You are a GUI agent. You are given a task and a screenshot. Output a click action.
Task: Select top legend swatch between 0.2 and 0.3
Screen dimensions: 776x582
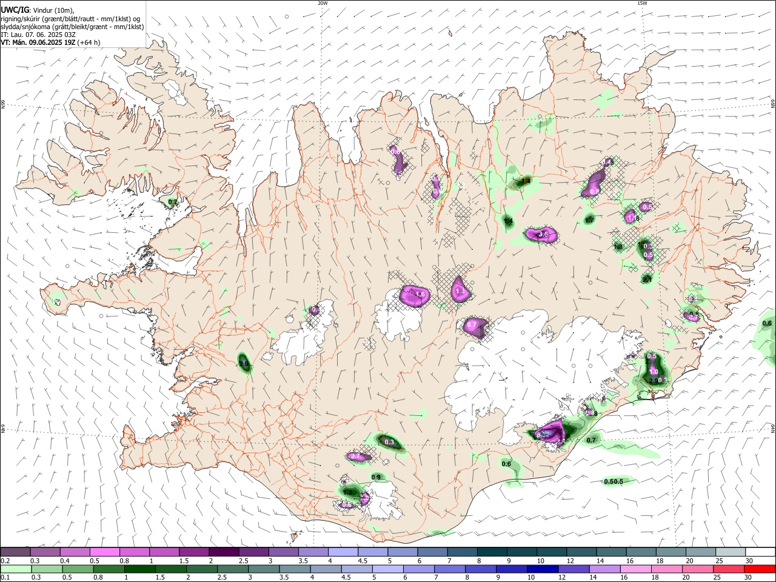[x=15, y=552]
